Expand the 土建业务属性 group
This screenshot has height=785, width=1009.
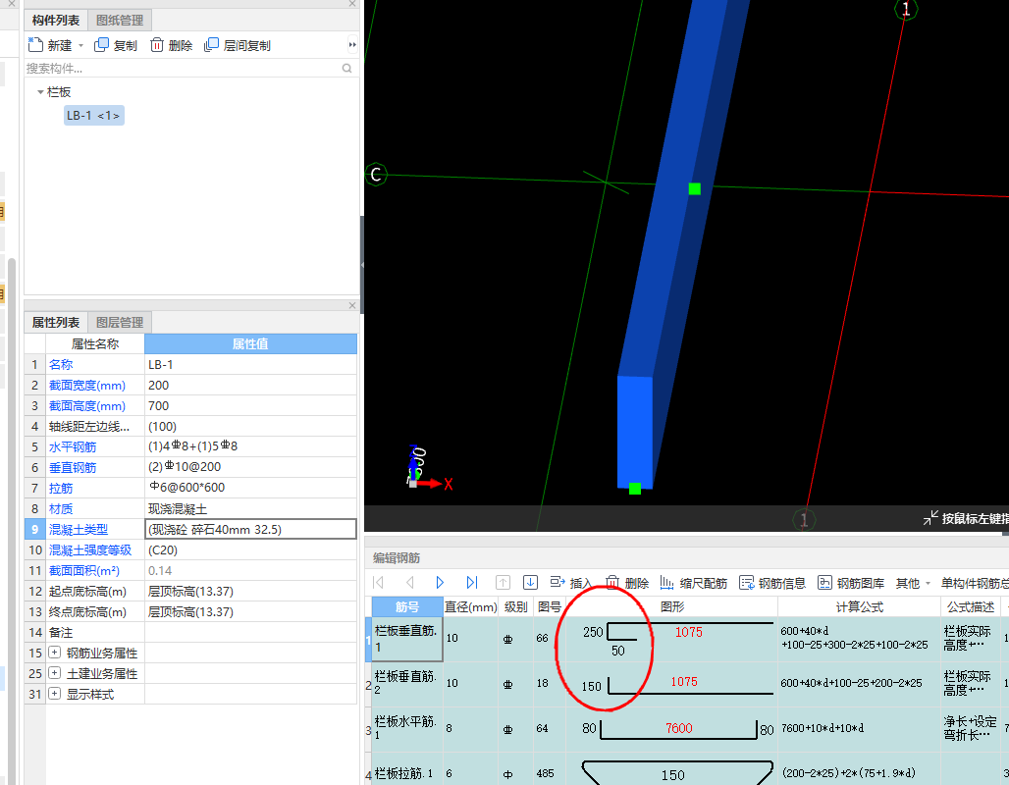coord(55,673)
